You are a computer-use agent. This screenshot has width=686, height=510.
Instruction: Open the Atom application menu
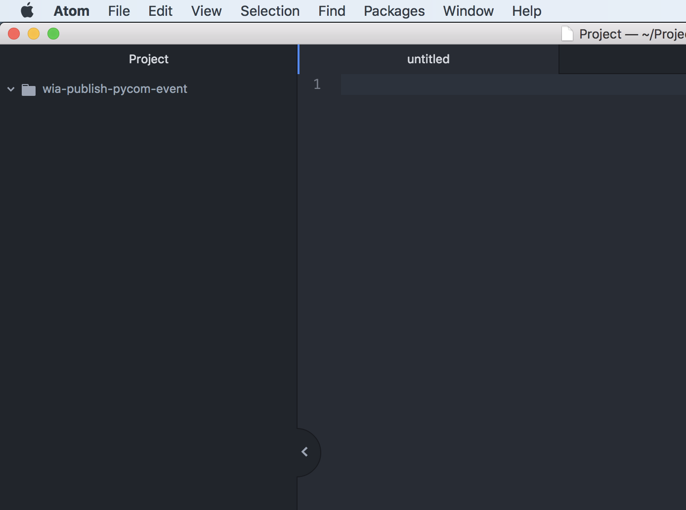[x=72, y=11]
